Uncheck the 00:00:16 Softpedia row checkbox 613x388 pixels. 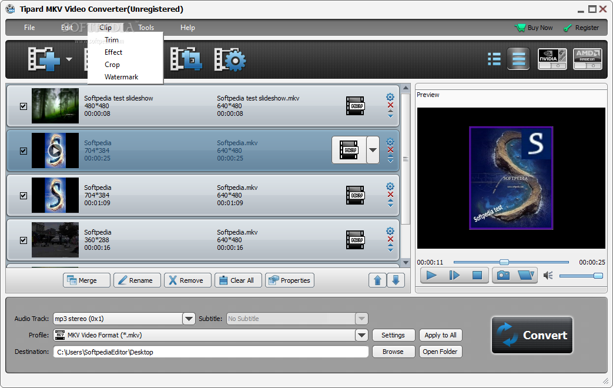[x=24, y=240]
